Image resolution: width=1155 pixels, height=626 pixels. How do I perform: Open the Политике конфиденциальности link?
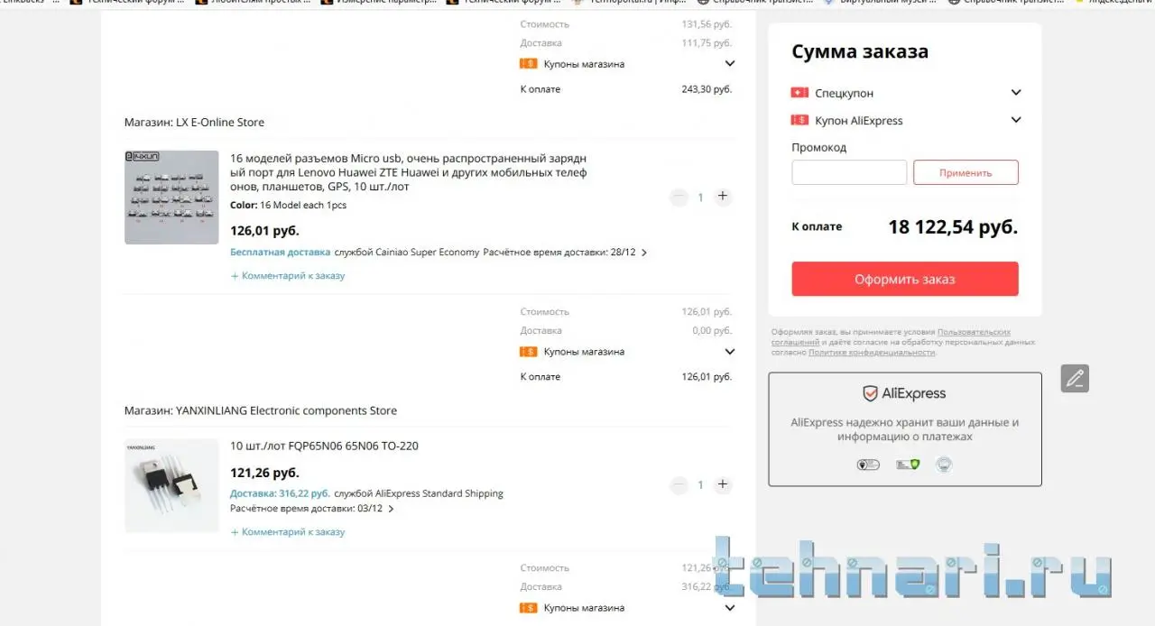click(872, 353)
